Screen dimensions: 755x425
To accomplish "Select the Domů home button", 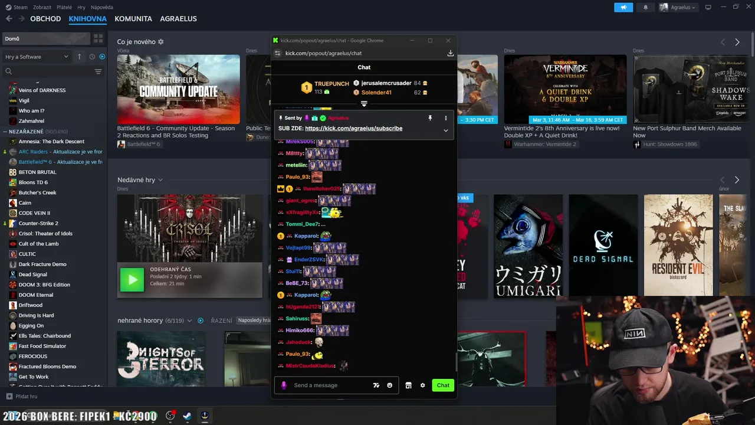I will 46,38.
